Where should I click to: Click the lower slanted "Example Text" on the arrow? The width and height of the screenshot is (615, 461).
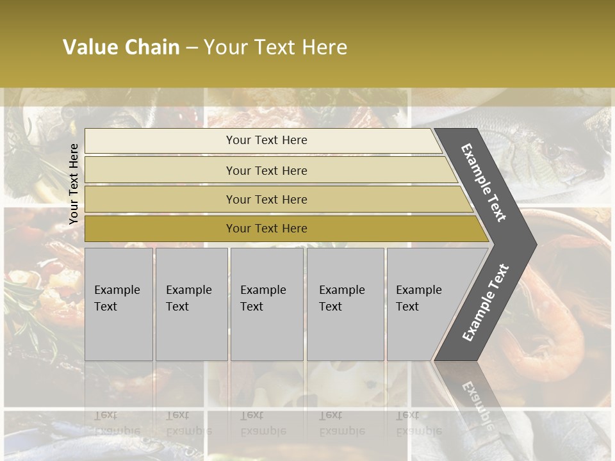[486, 303]
